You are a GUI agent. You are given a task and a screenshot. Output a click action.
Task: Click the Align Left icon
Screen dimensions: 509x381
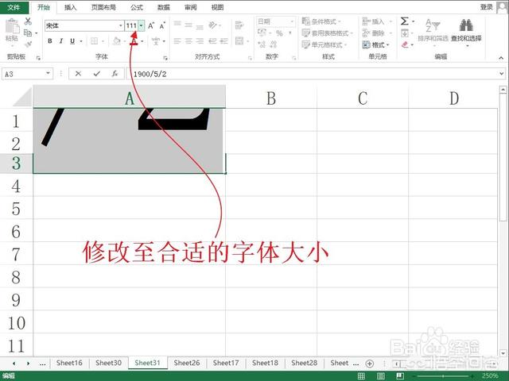[x=177, y=41]
